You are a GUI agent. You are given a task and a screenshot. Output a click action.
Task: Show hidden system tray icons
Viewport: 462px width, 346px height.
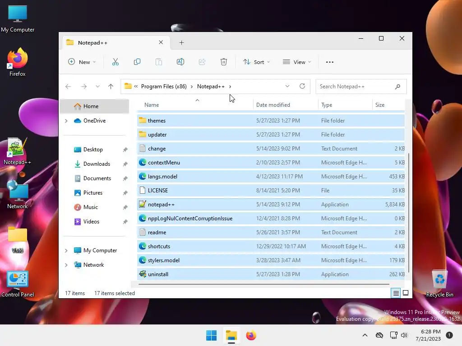click(x=365, y=335)
